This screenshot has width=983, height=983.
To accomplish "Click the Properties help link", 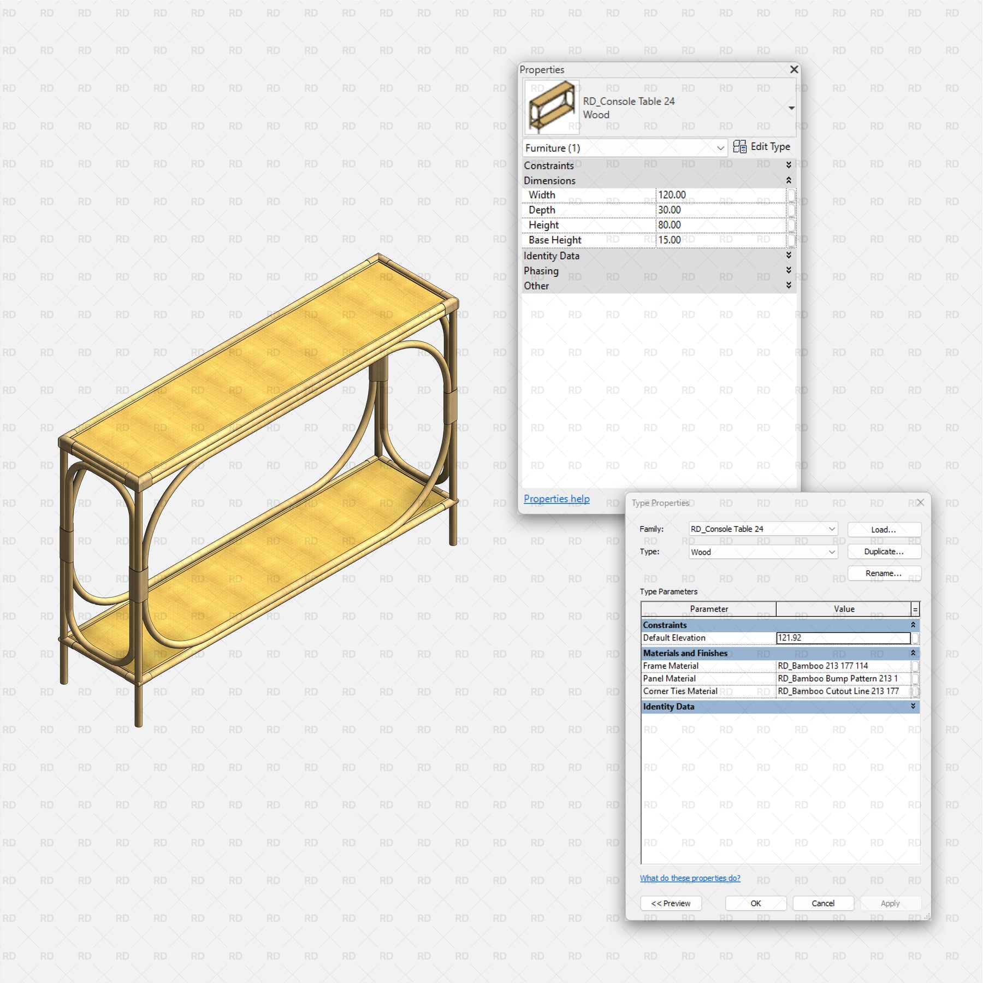I will [556, 499].
